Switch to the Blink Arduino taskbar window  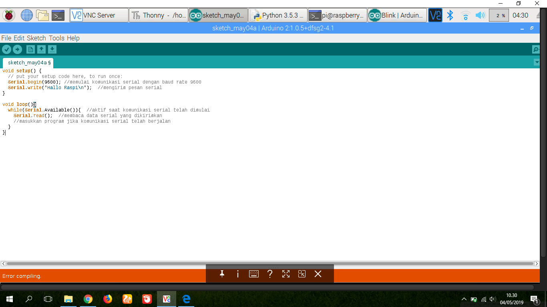point(397,15)
